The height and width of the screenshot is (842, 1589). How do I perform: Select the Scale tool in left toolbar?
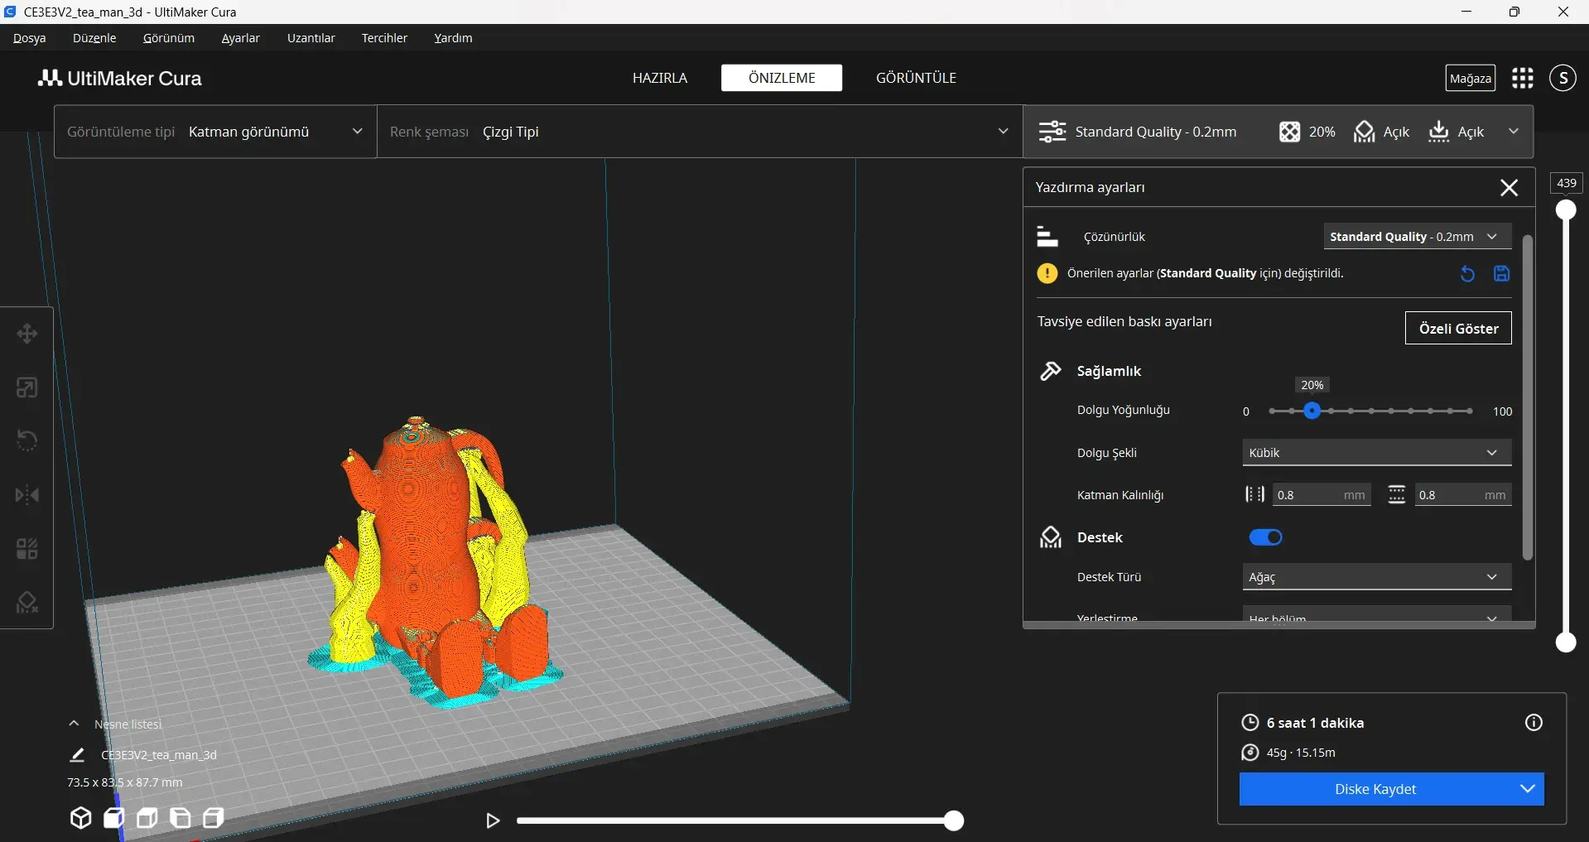coord(27,387)
